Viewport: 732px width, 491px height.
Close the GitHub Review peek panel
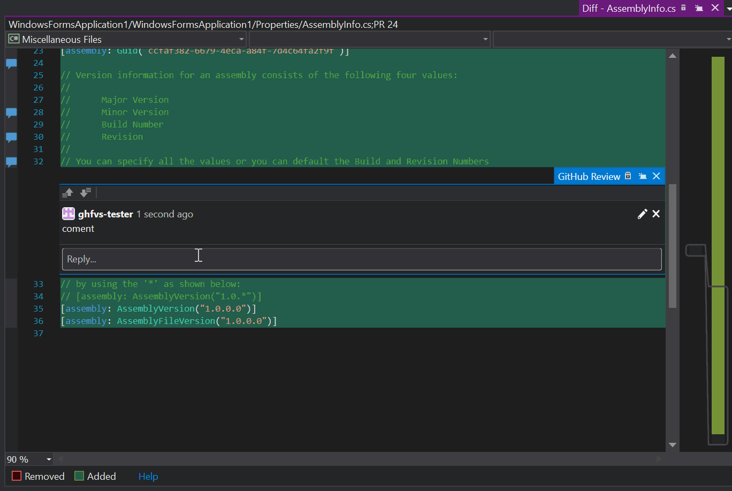[657, 176]
